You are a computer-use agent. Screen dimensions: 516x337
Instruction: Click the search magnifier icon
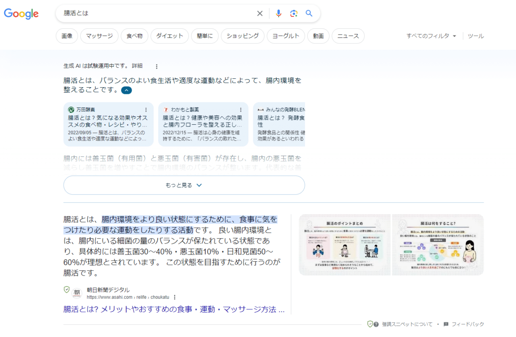309,13
